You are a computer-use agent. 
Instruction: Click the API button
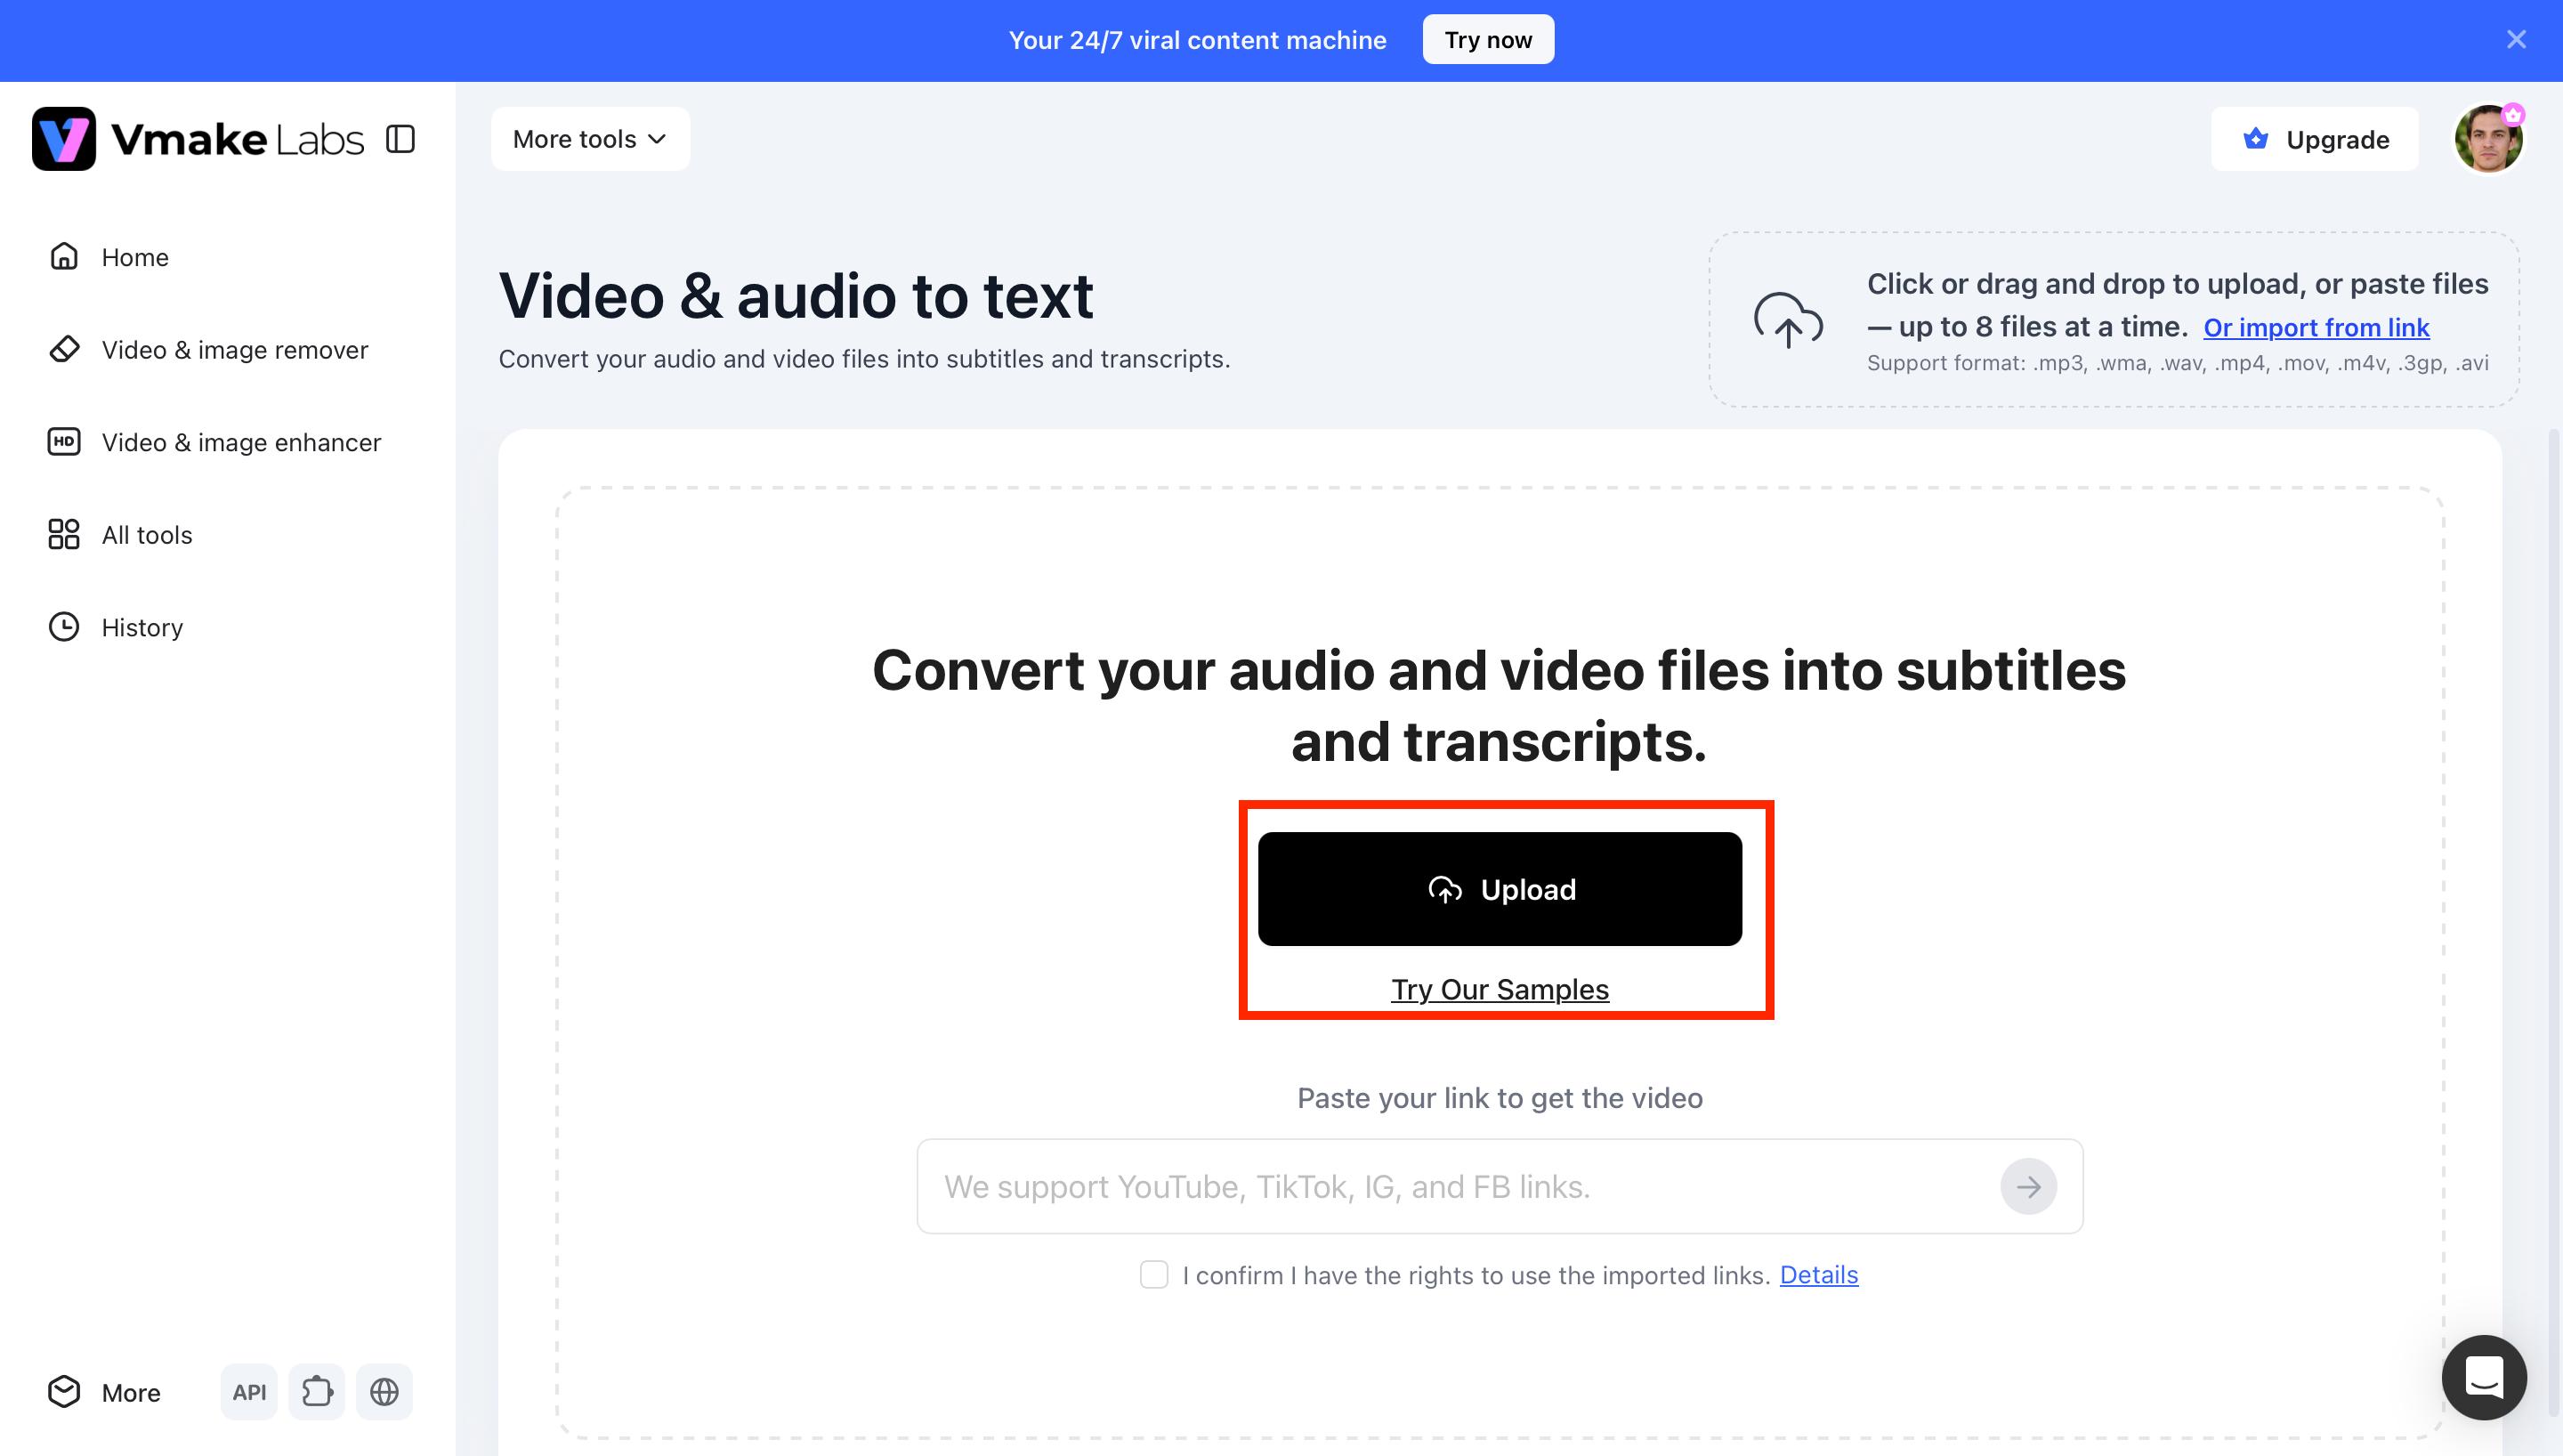coord(249,1392)
